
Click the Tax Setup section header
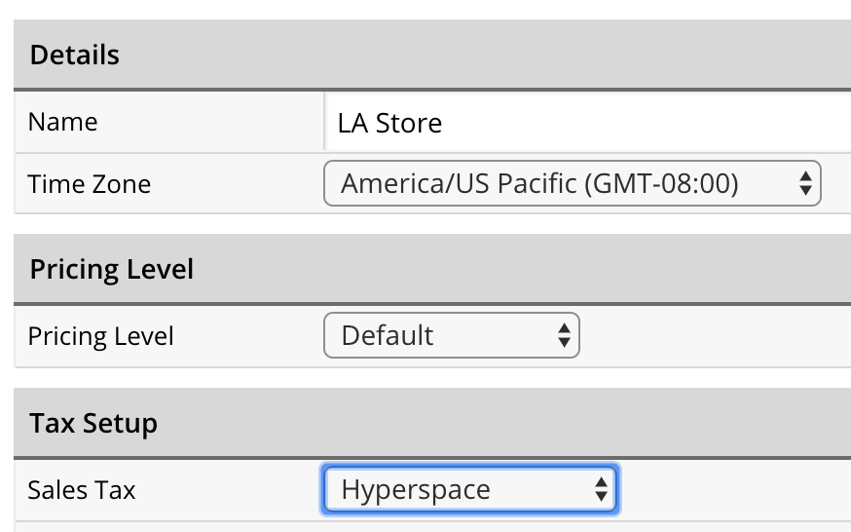93,424
